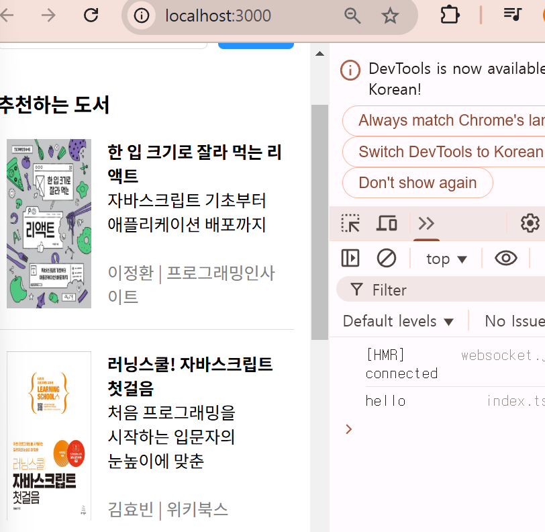Click the console Filter field
The width and height of the screenshot is (545, 532).
[x=441, y=290]
